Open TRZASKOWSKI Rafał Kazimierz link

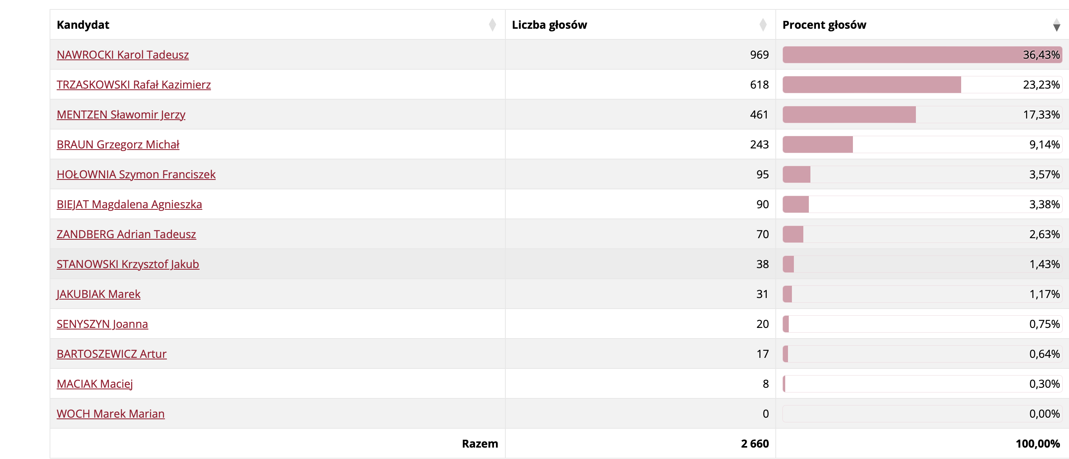(134, 85)
